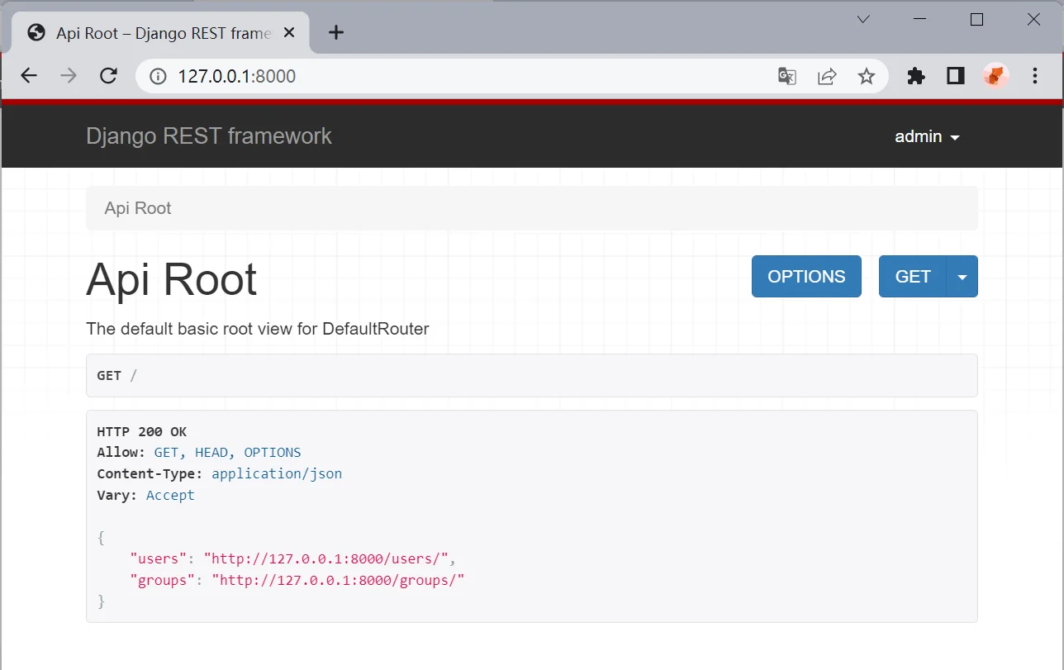Toggle the browser side panel
The height and width of the screenshot is (670, 1064).
click(x=956, y=76)
